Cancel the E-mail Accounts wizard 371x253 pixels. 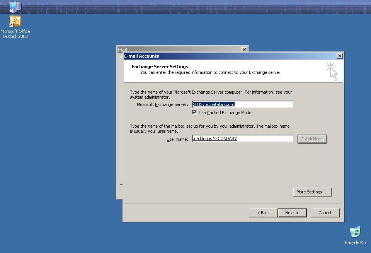[325, 213]
